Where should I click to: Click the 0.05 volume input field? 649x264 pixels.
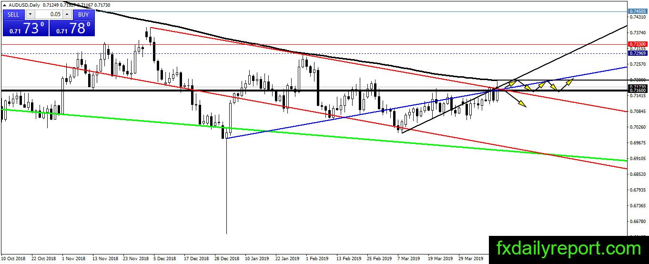coord(49,14)
